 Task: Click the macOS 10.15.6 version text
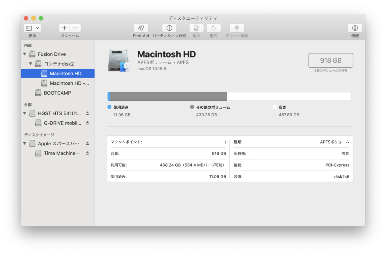152,69
